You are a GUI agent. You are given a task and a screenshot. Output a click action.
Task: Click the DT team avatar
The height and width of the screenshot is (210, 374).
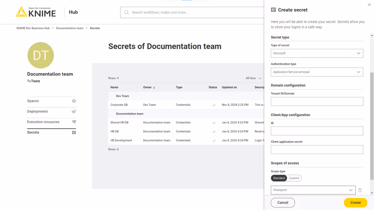(x=40, y=55)
